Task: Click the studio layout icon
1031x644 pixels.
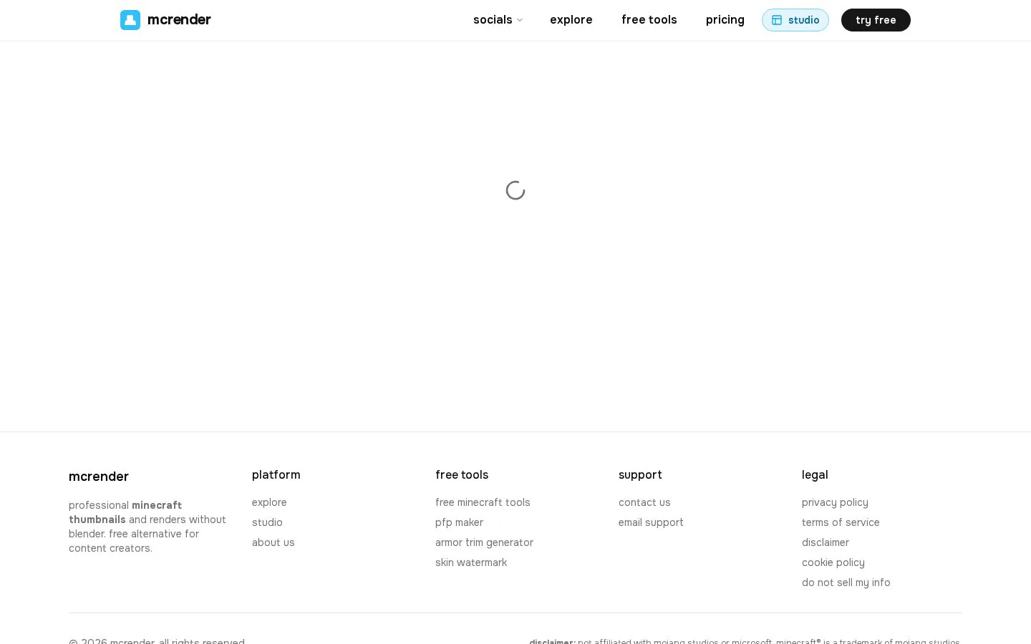Action: click(x=777, y=20)
